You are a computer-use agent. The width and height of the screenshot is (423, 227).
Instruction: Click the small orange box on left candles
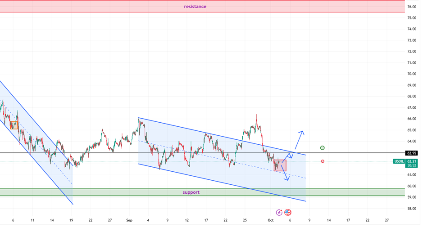click(x=14, y=125)
